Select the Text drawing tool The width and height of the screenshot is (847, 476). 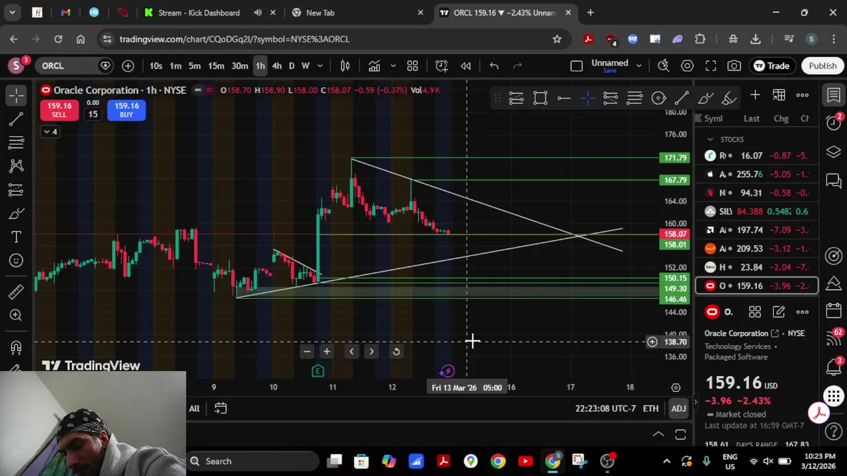tap(17, 237)
